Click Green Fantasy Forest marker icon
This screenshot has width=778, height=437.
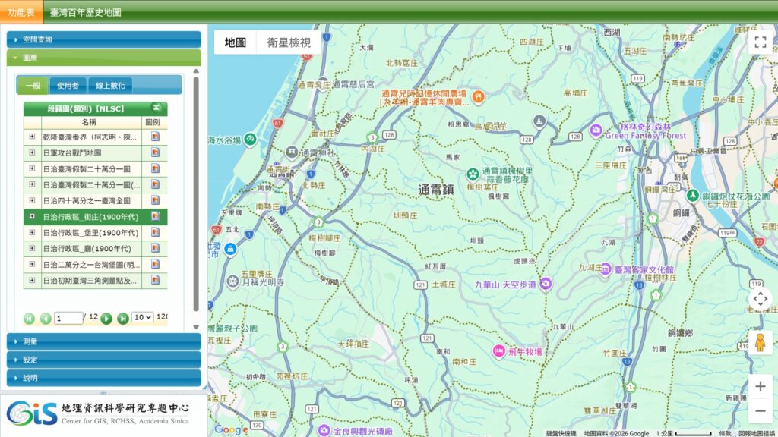point(596,130)
